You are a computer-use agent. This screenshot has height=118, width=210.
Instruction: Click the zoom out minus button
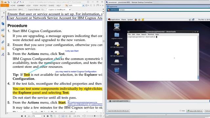pos(85,116)
